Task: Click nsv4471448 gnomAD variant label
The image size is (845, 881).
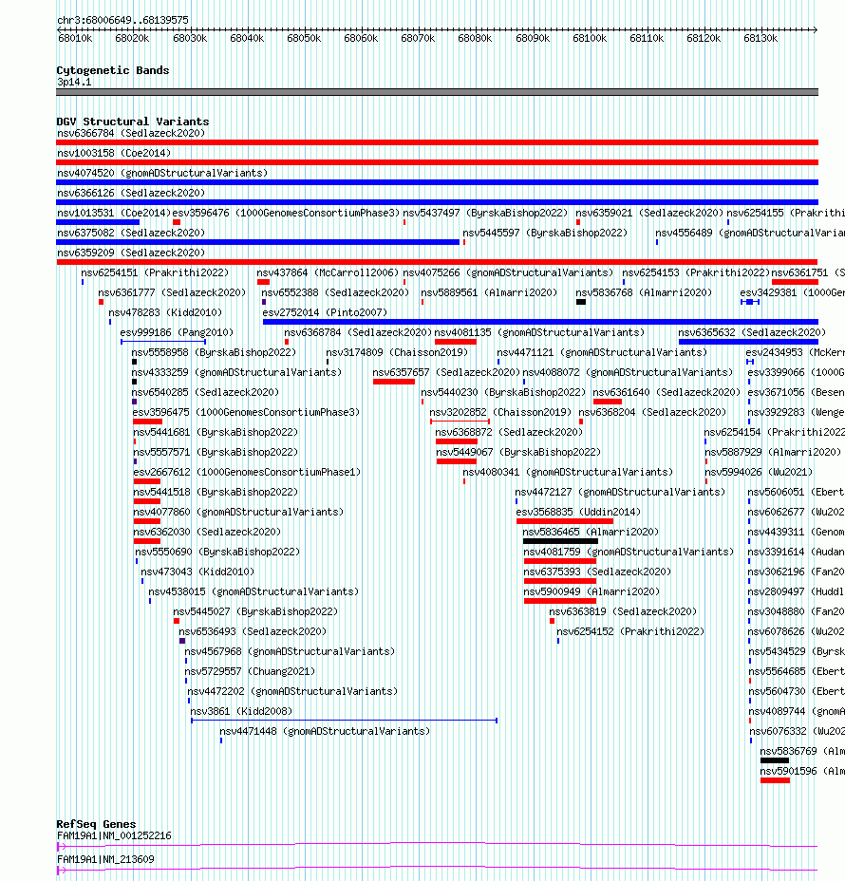Action: pos(324,731)
